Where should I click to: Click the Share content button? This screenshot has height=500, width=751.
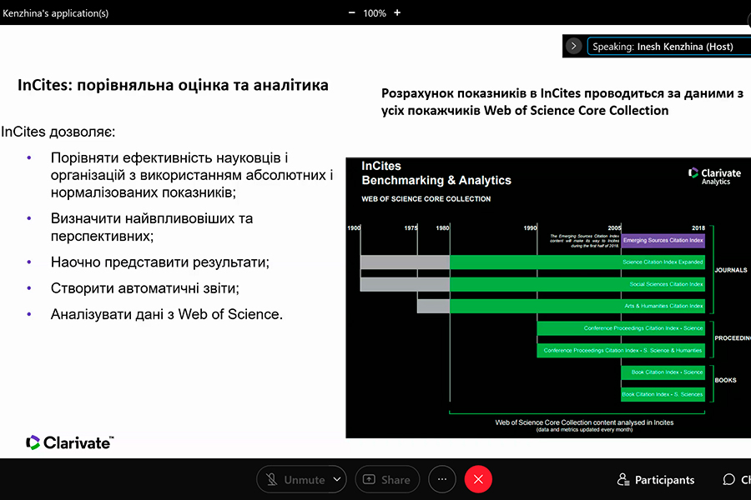click(x=388, y=479)
